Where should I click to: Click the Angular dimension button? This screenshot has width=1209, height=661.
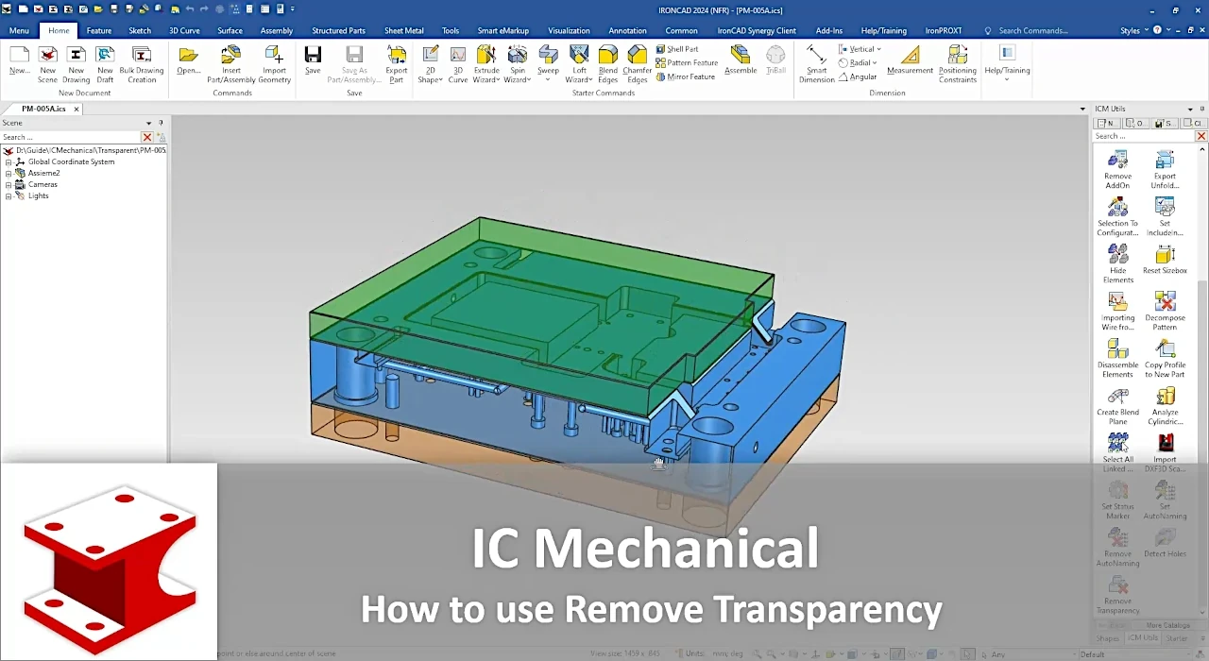pos(858,77)
